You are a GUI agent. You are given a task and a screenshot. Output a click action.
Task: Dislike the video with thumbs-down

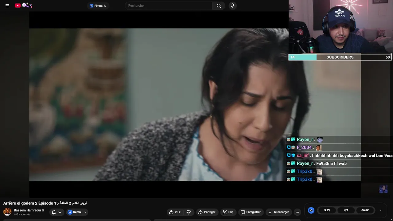[x=189, y=212]
